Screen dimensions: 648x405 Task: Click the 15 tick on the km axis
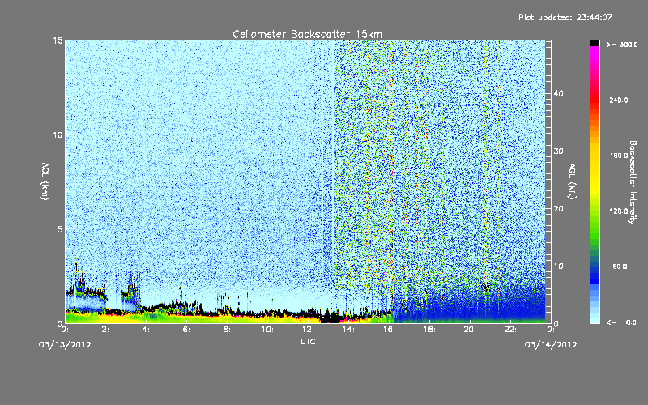point(58,40)
